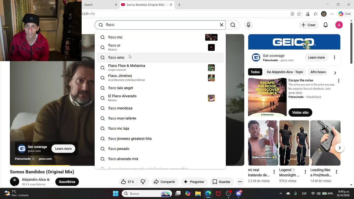Open geico.com sponsored link under video
Image resolution: width=354 pixels, height=199 pixels.
45,159
